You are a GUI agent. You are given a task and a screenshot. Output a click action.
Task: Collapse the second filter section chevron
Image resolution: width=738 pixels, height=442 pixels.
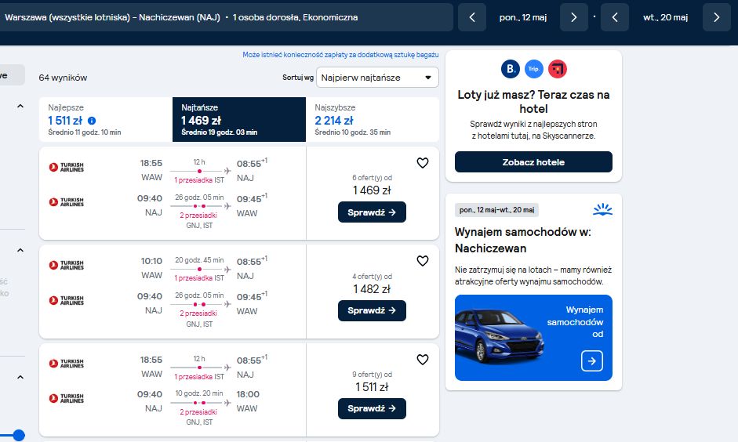pos(20,250)
